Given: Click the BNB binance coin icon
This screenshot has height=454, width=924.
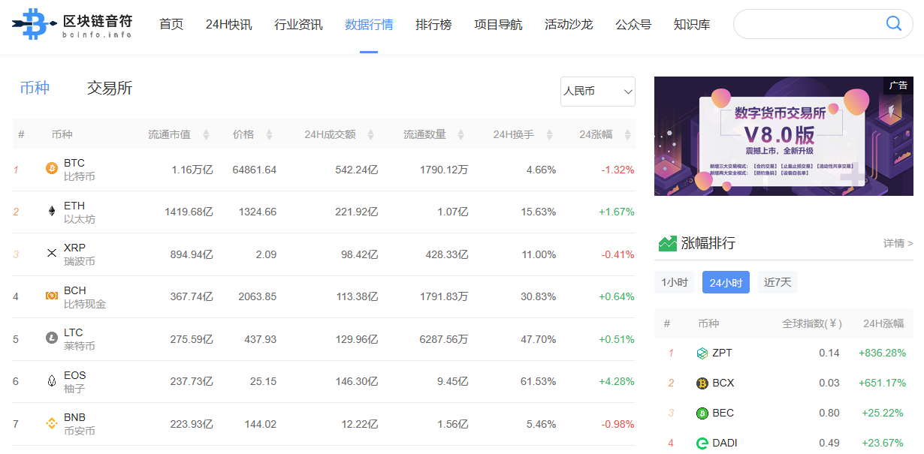Looking at the screenshot, I should 52,423.
